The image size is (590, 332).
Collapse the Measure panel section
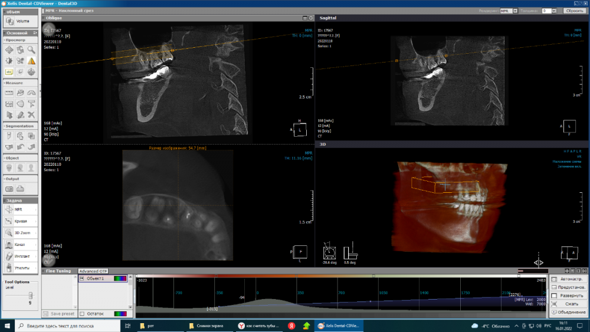point(5,83)
